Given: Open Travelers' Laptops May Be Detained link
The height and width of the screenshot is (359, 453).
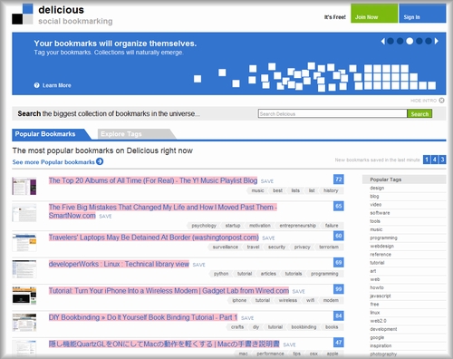Looking at the screenshot, I should pyautogui.click(x=154, y=238).
